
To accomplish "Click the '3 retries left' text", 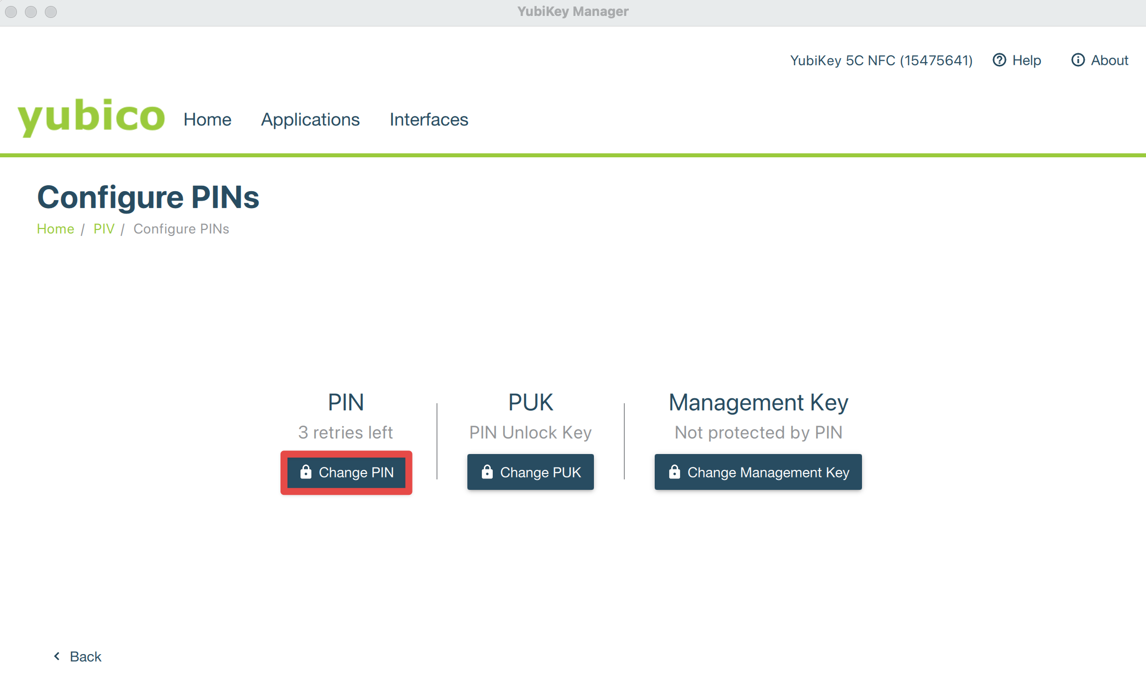I will [346, 432].
